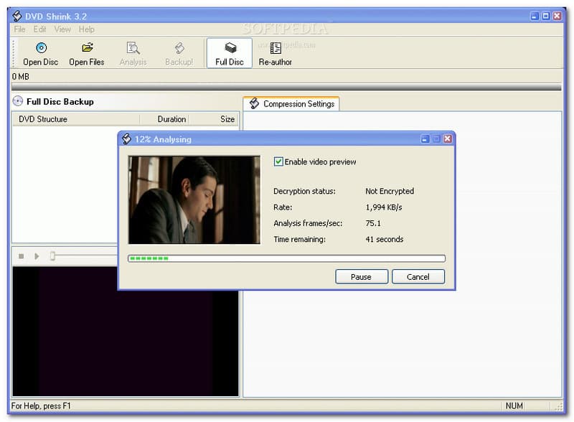Click the DVD Structure column header
Screen dimensions: 574x422
pyautogui.click(x=43, y=119)
